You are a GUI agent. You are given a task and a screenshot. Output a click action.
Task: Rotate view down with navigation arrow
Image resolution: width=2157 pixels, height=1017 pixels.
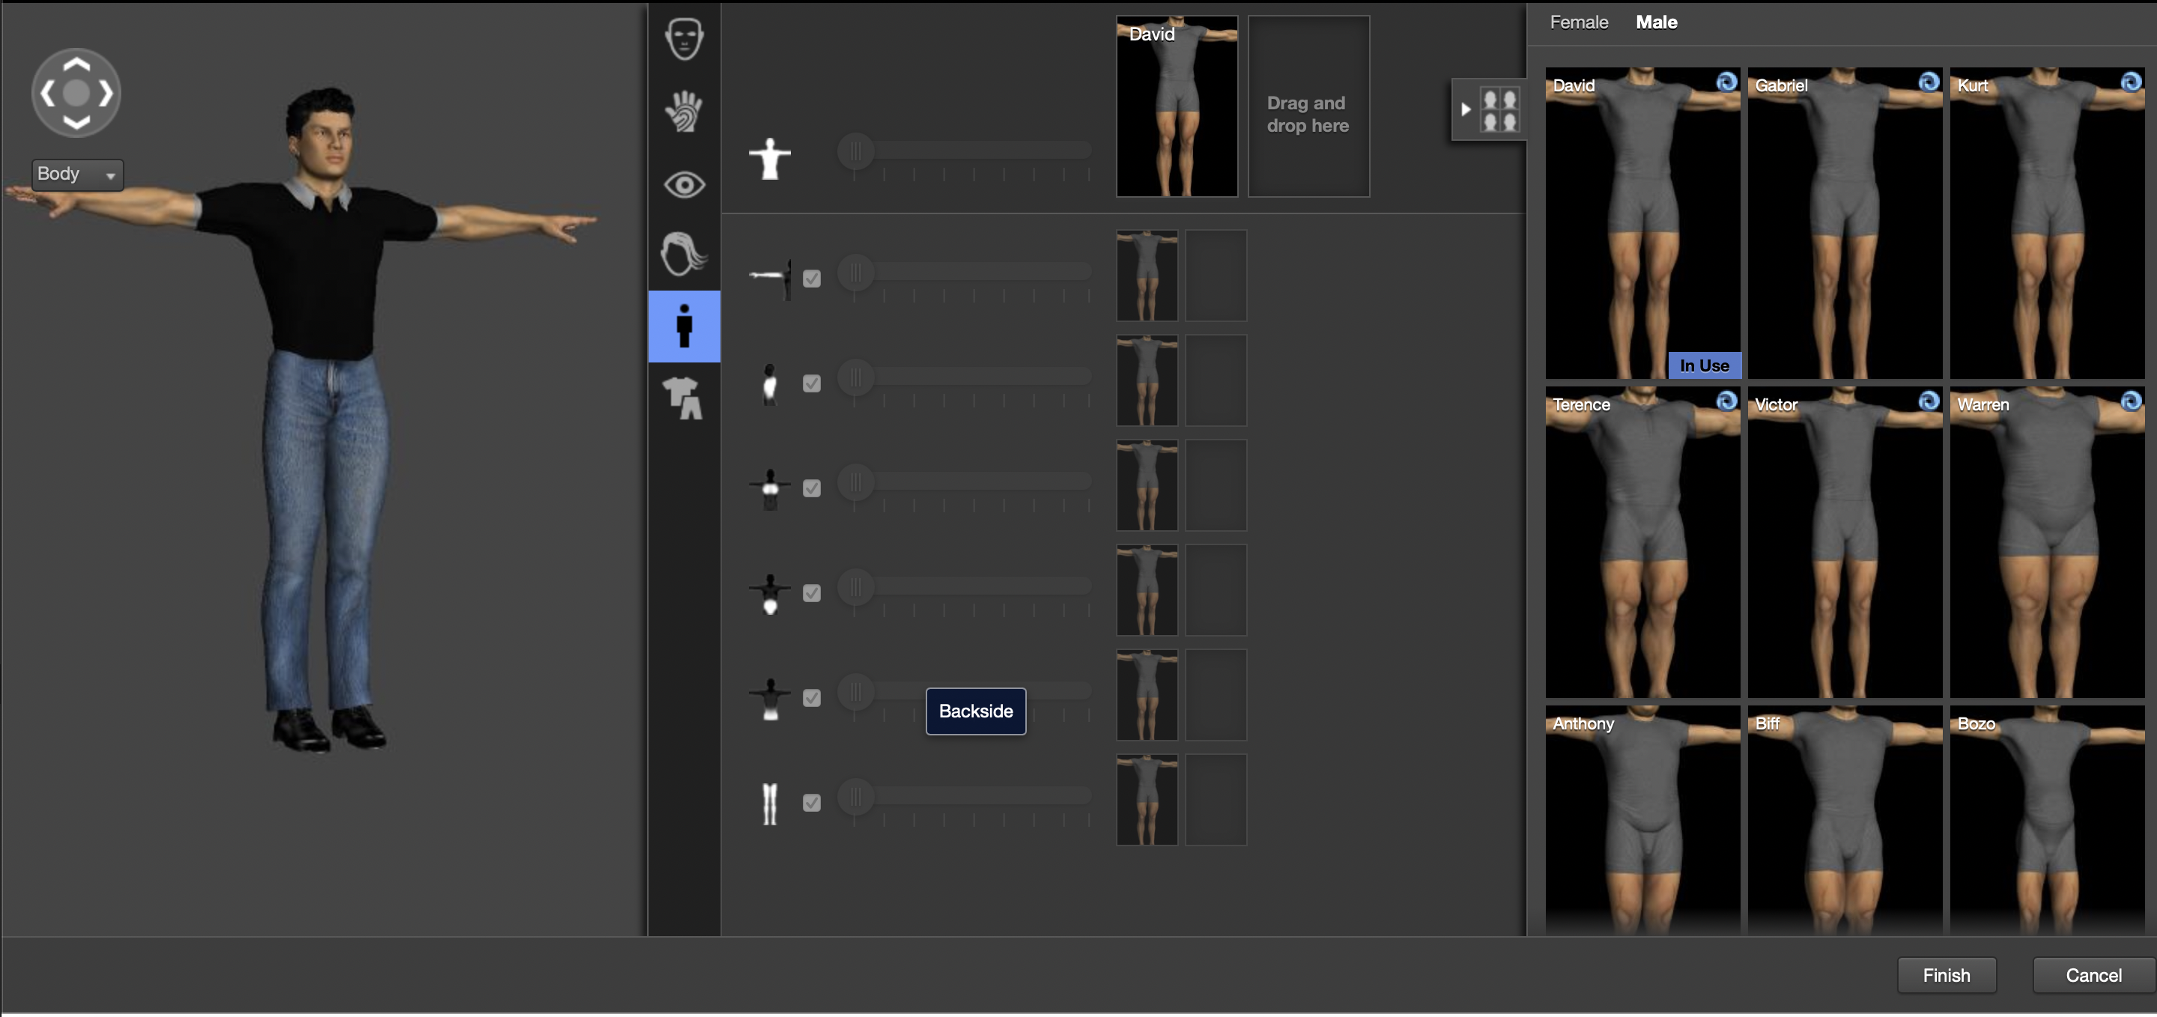76,123
